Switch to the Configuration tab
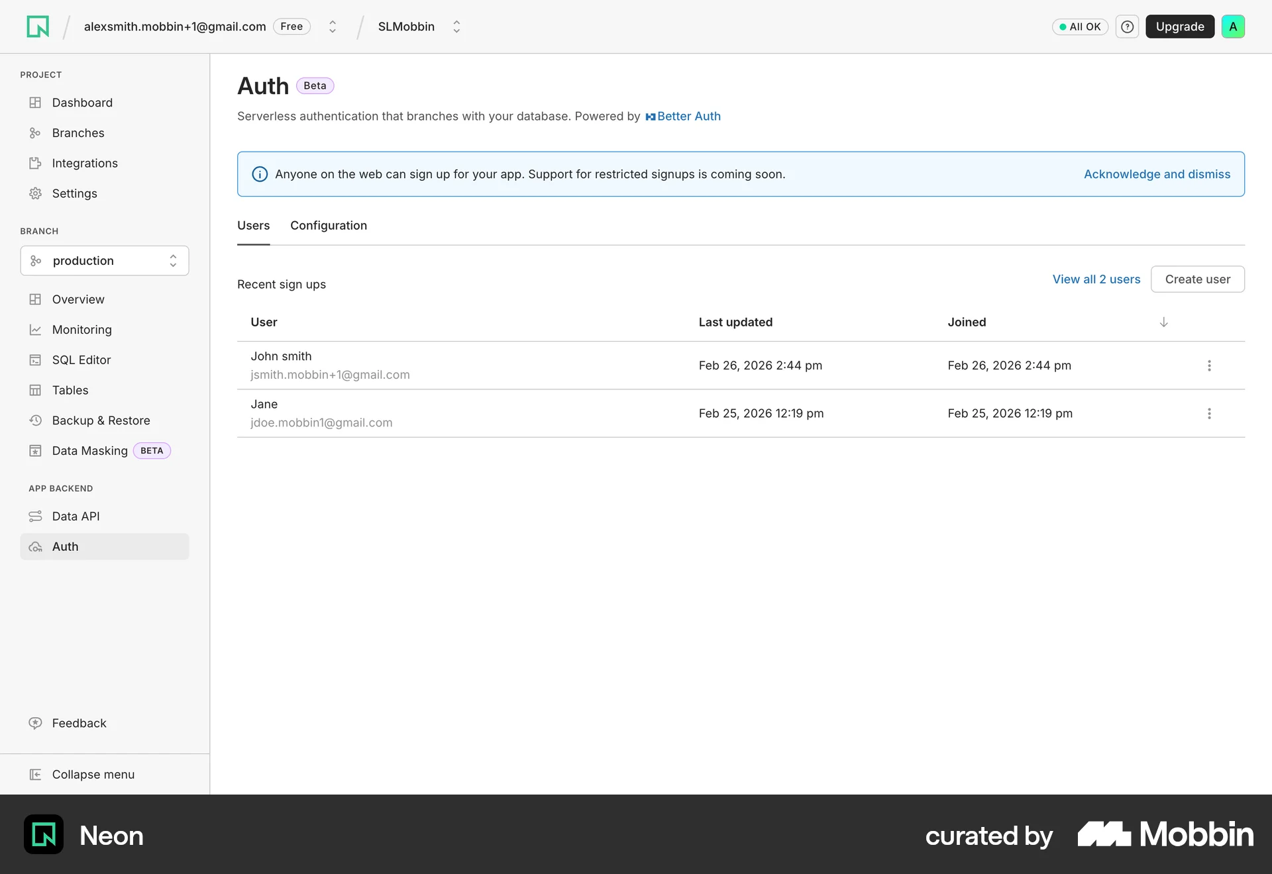 tap(329, 226)
